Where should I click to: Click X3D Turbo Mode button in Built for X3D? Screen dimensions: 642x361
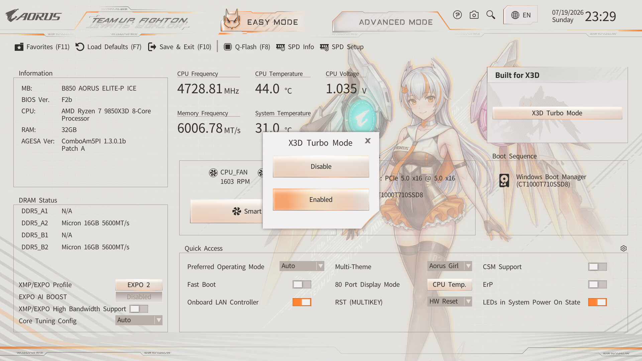557,113
